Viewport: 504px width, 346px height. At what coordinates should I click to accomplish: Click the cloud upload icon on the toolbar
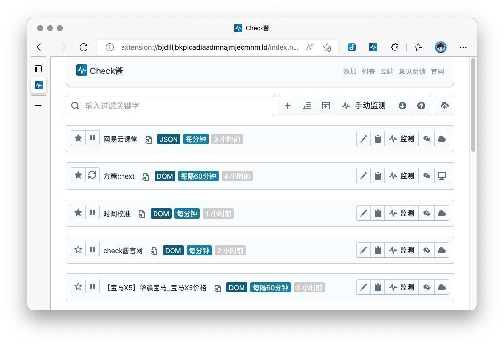(445, 106)
